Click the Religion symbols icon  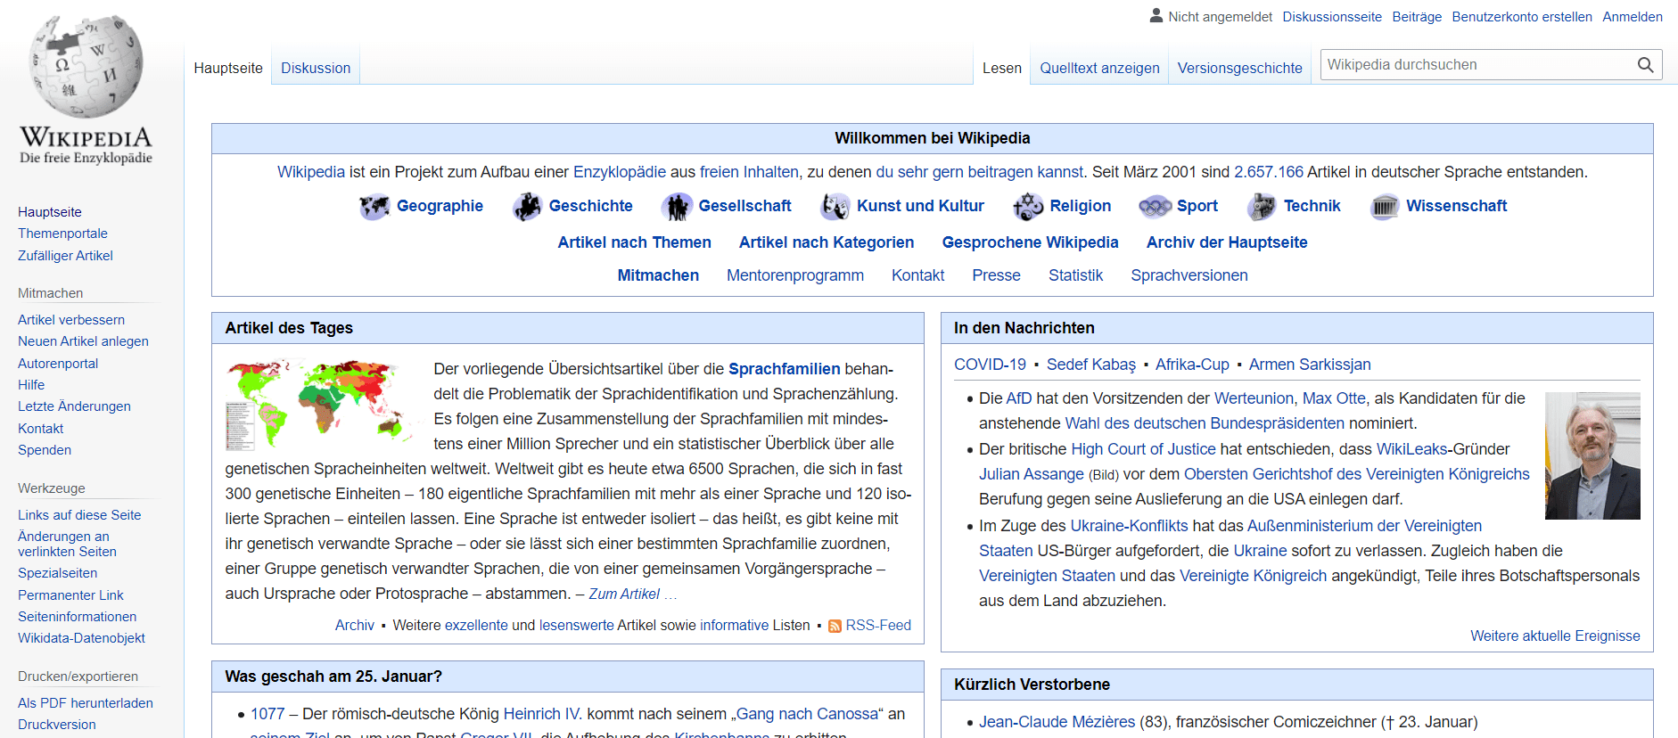click(1028, 207)
